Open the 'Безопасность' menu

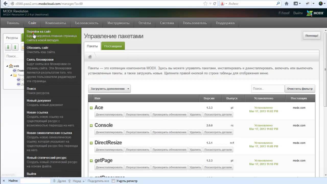tap(87, 23)
